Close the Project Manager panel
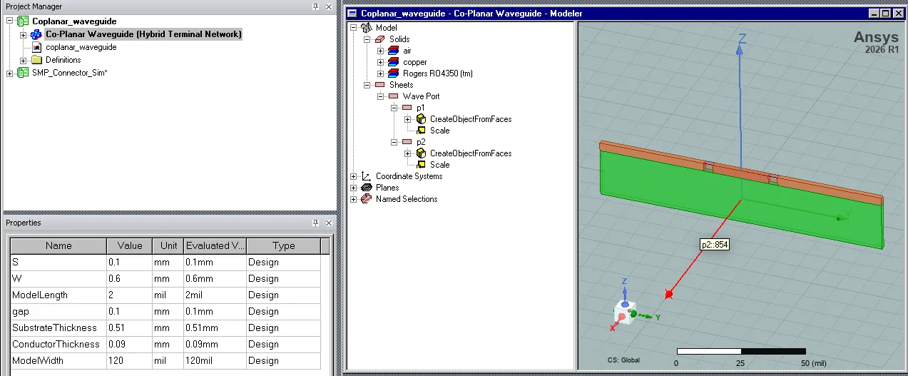 [329, 6]
